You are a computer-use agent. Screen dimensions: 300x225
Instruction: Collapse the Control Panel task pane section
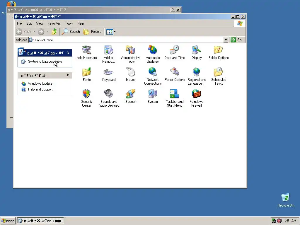coord(68,53)
